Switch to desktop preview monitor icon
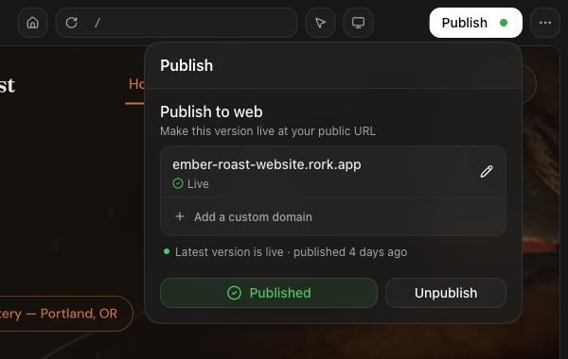The image size is (568, 359). tap(358, 23)
